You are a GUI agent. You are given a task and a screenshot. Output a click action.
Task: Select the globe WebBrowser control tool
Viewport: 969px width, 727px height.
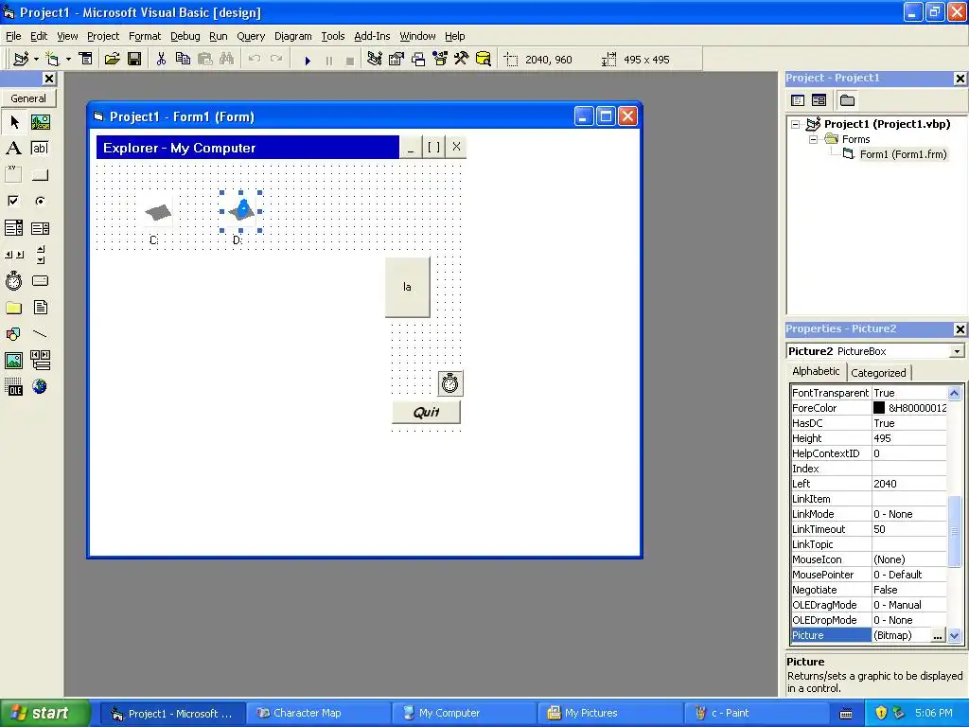tap(40, 386)
